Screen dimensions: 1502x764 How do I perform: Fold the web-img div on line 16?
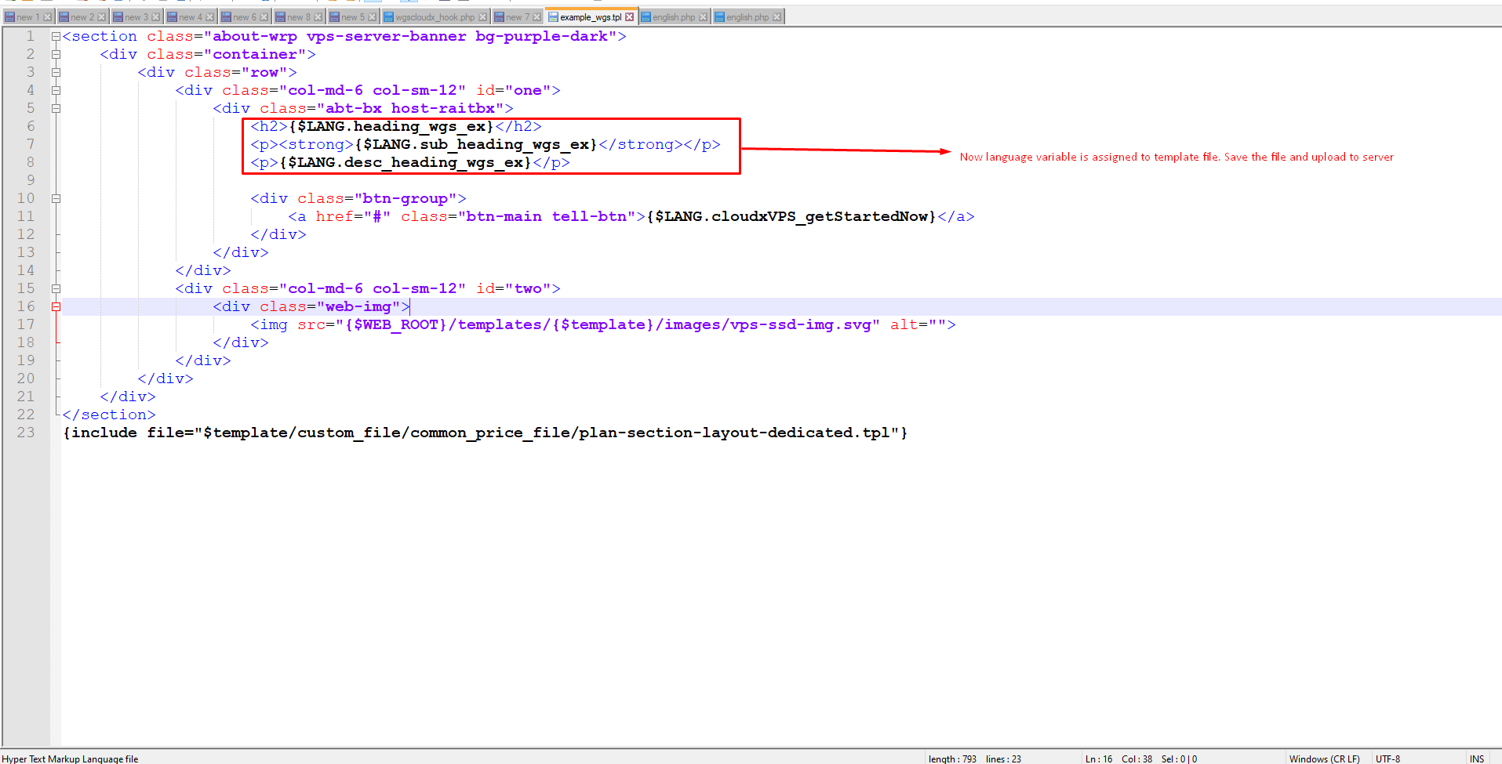tap(56, 307)
